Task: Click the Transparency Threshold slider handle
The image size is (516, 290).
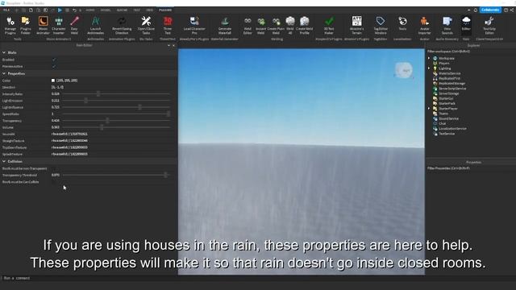Action: click(165, 176)
